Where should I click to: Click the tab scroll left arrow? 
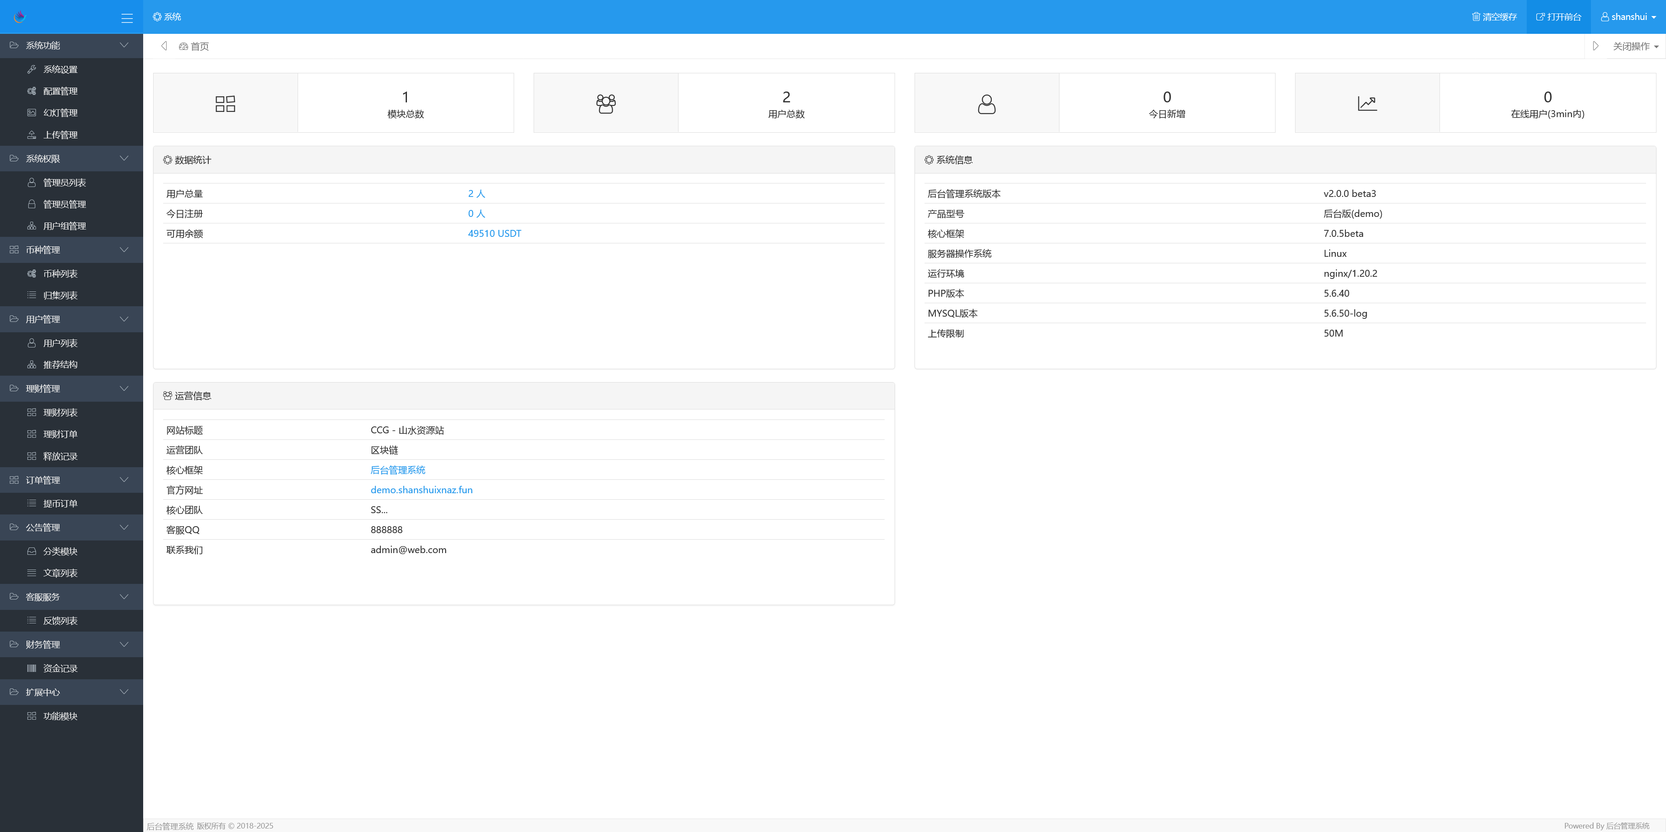click(x=164, y=46)
